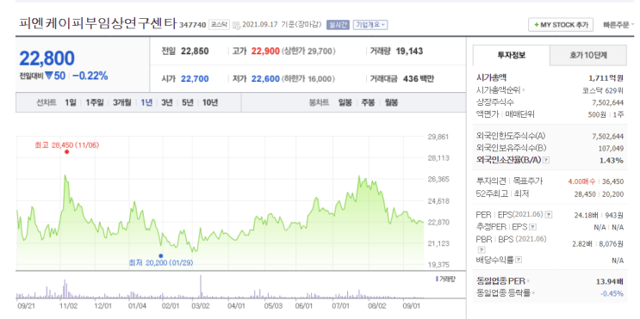Click the calendar icon before the 2021.09.17 date

236,25
